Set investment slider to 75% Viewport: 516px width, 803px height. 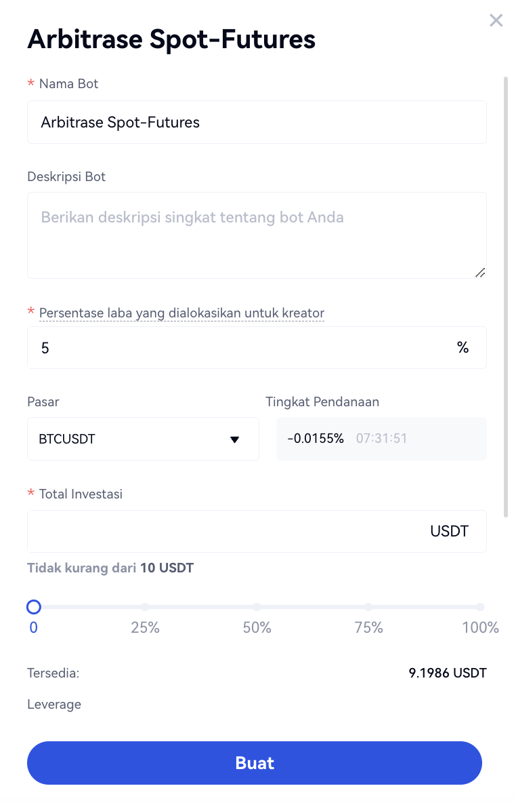point(368,607)
